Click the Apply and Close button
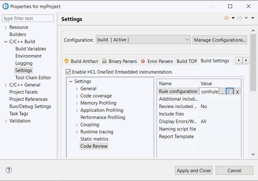This screenshot has height=181, width=258. click(194, 170)
